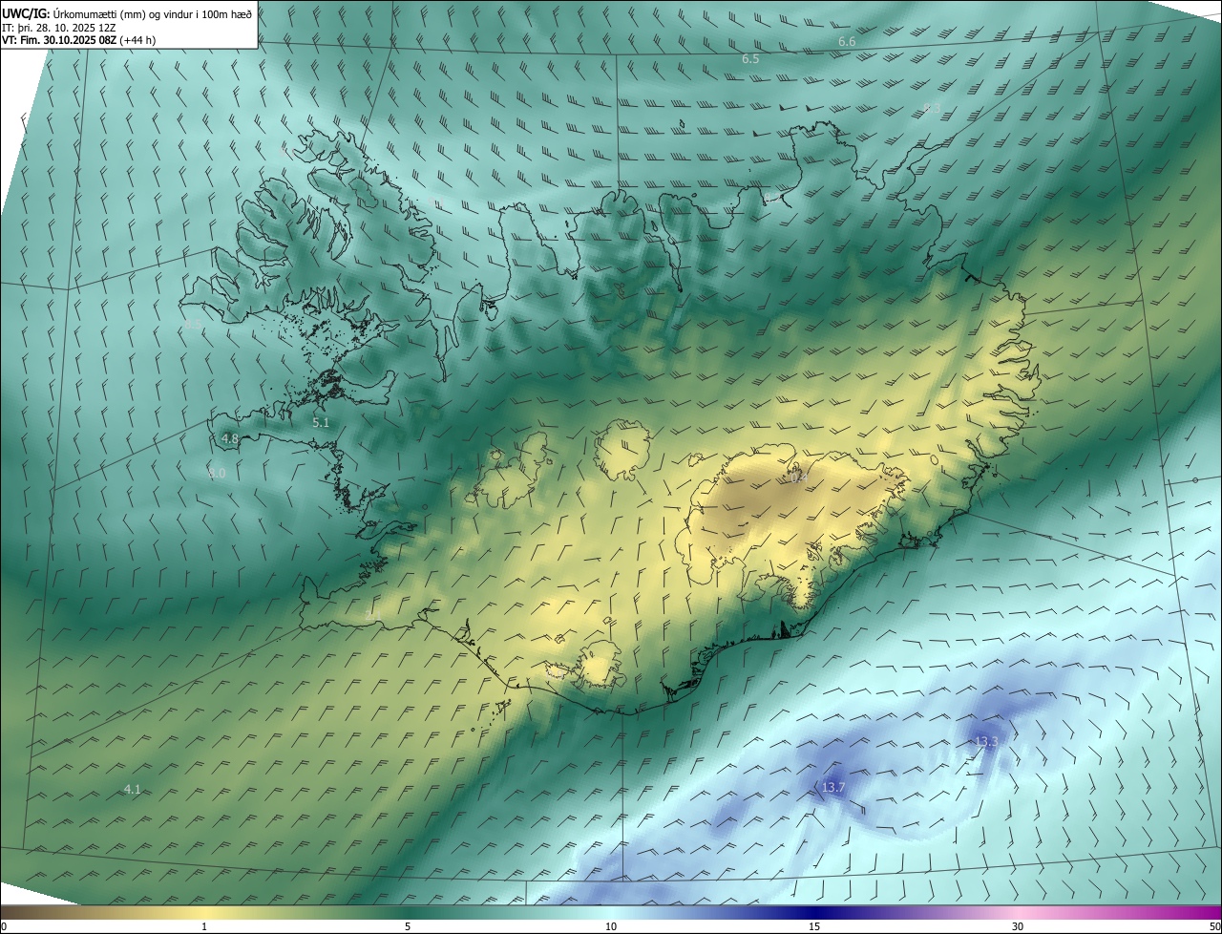Click the 50 tick on the color scale
This screenshot has height=934, width=1222.
pyautogui.click(x=1214, y=926)
